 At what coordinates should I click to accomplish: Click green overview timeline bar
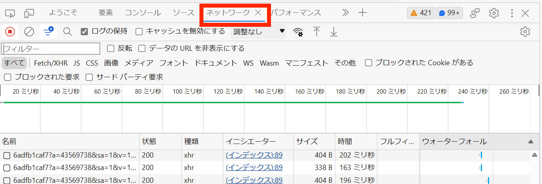tap(232, 102)
